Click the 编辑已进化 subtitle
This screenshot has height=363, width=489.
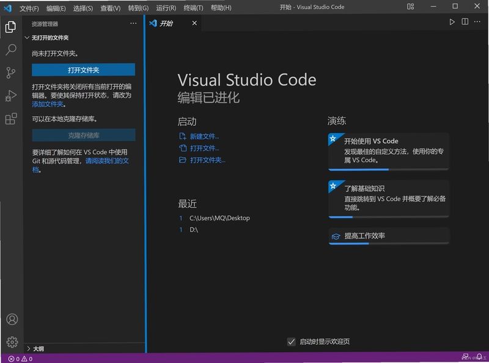click(x=208, y=98)
